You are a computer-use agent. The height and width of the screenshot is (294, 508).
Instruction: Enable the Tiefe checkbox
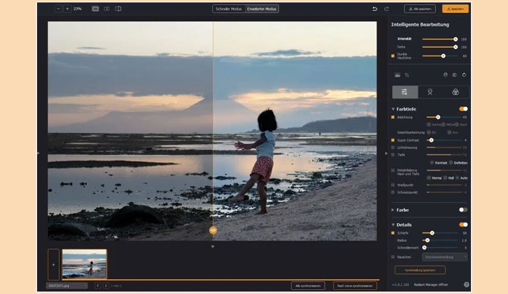[x=393, y=155]
